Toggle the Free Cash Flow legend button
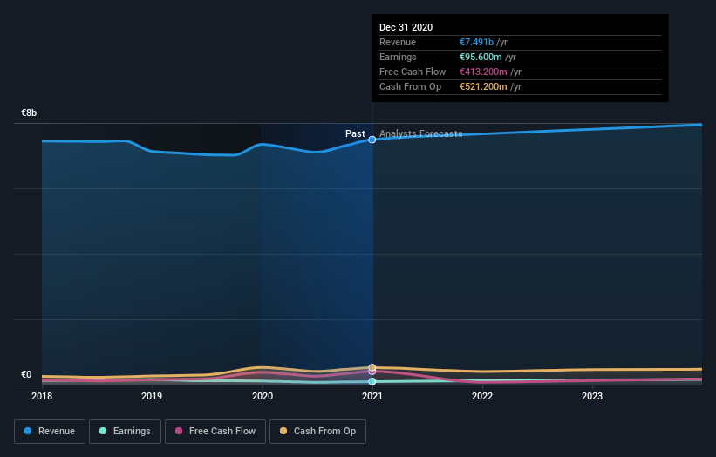The image size is (716, 457). click(x=215, y=432)
